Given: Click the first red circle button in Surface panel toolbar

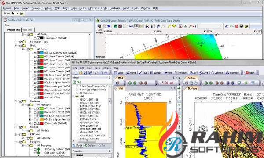Looking at the screenshot, I should (217, 83).
